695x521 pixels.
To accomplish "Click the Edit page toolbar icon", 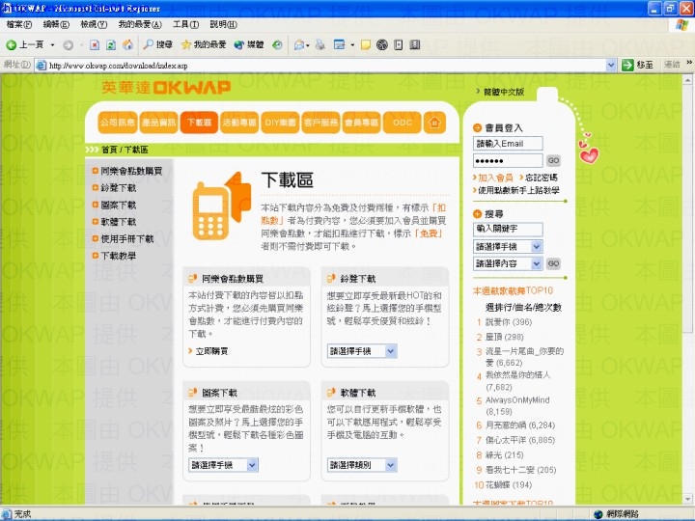I will pos(339,44).
